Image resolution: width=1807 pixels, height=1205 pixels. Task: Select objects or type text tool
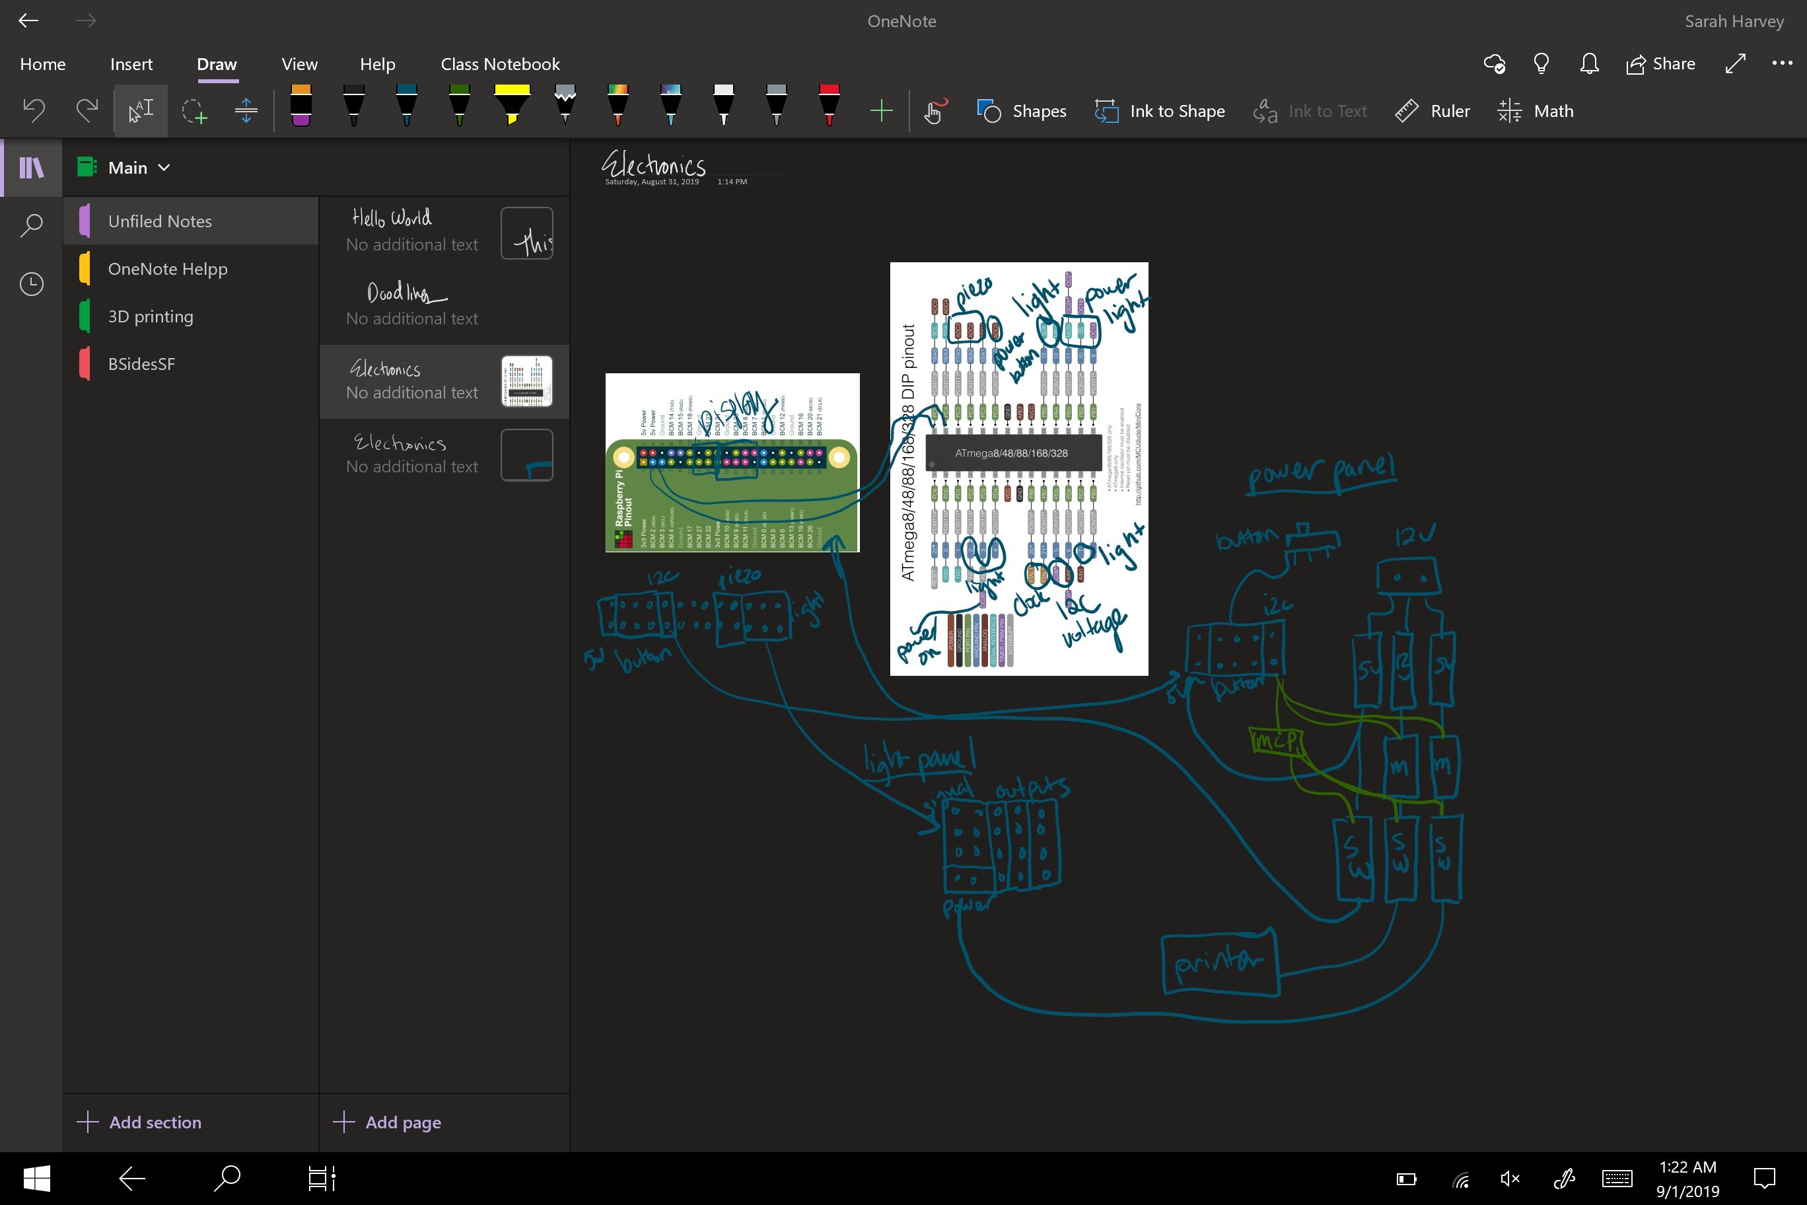click(141, 111)
